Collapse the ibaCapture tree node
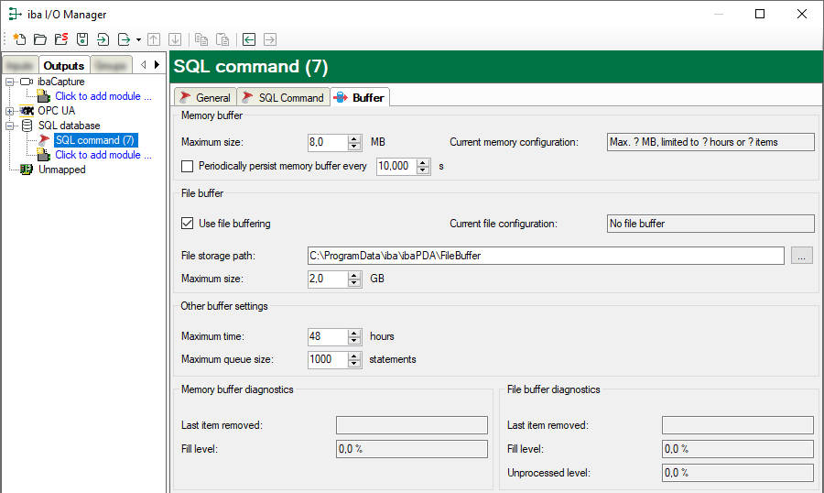The width and height of the screenshot is (824, 493). (x=9, y=82)
